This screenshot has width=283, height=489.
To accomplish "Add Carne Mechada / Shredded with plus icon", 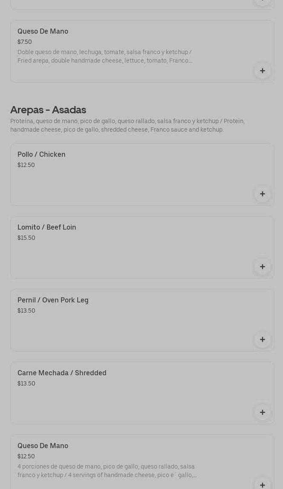I will pyautogui.click(x=262, y=412).
